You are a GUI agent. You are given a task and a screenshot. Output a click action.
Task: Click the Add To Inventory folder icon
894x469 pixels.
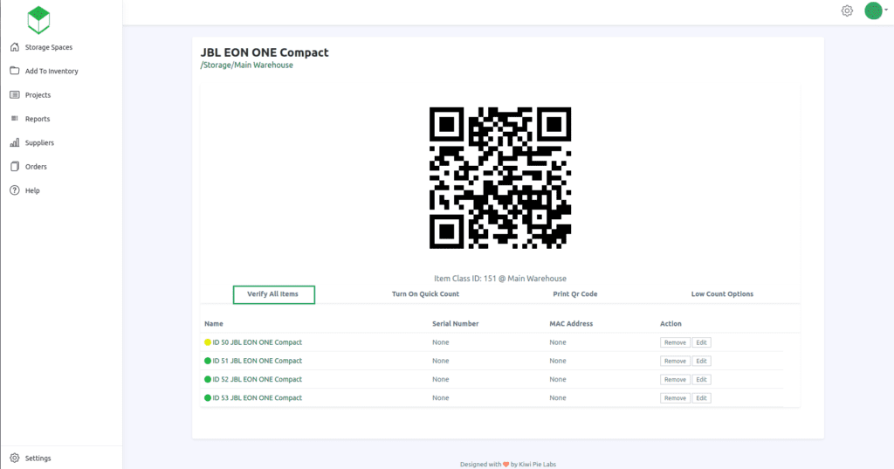pos(15,71)
